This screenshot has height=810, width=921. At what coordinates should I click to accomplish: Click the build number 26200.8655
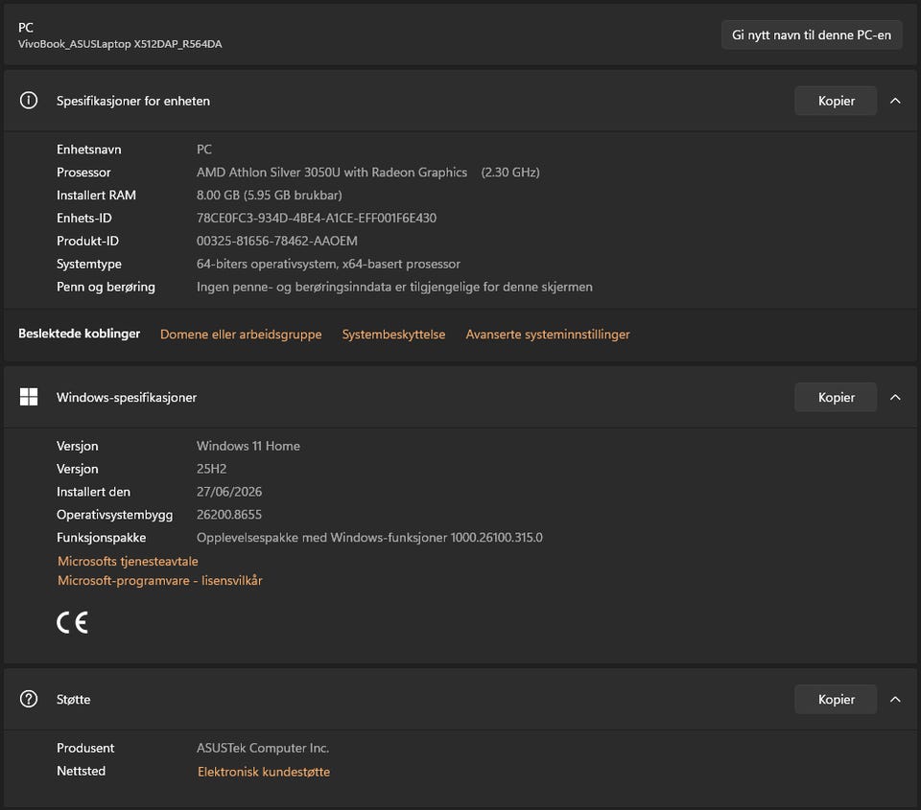229,515
